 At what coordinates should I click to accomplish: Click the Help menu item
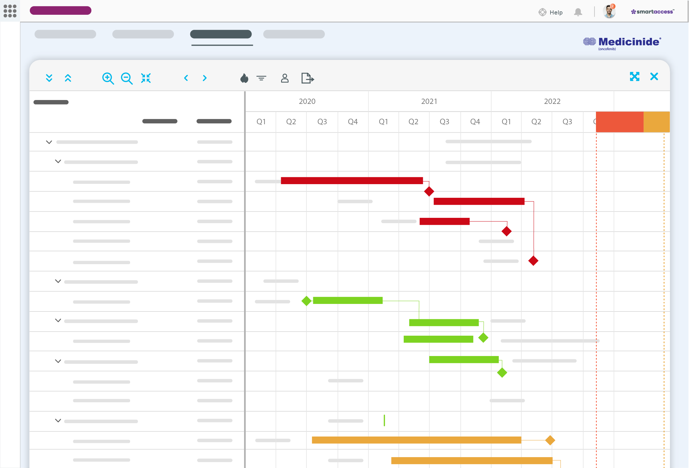[x=551, y=11]
